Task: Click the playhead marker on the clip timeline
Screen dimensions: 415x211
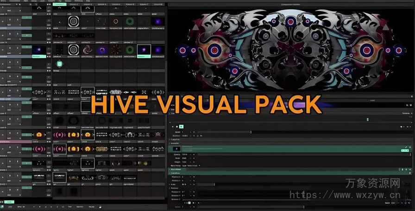Action: pyautogui.click(x=368, y=119)
